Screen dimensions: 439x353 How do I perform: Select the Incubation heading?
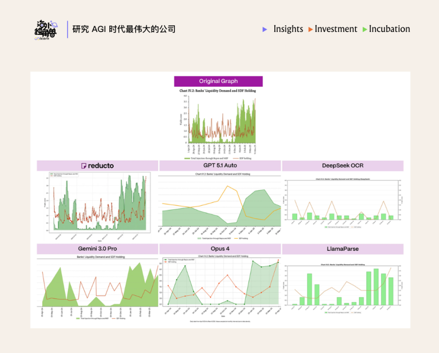pos(389,29)
